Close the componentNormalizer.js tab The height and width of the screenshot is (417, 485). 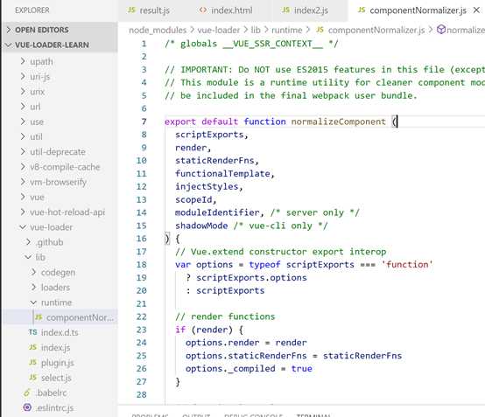click(476, 10)
